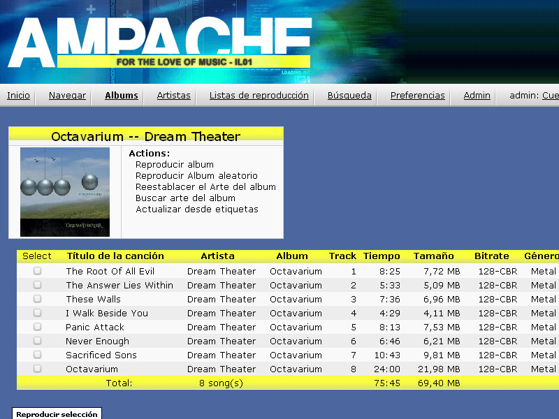Click the Tiempo column header
The image size is (559, 419).
(x=382, y=256)
